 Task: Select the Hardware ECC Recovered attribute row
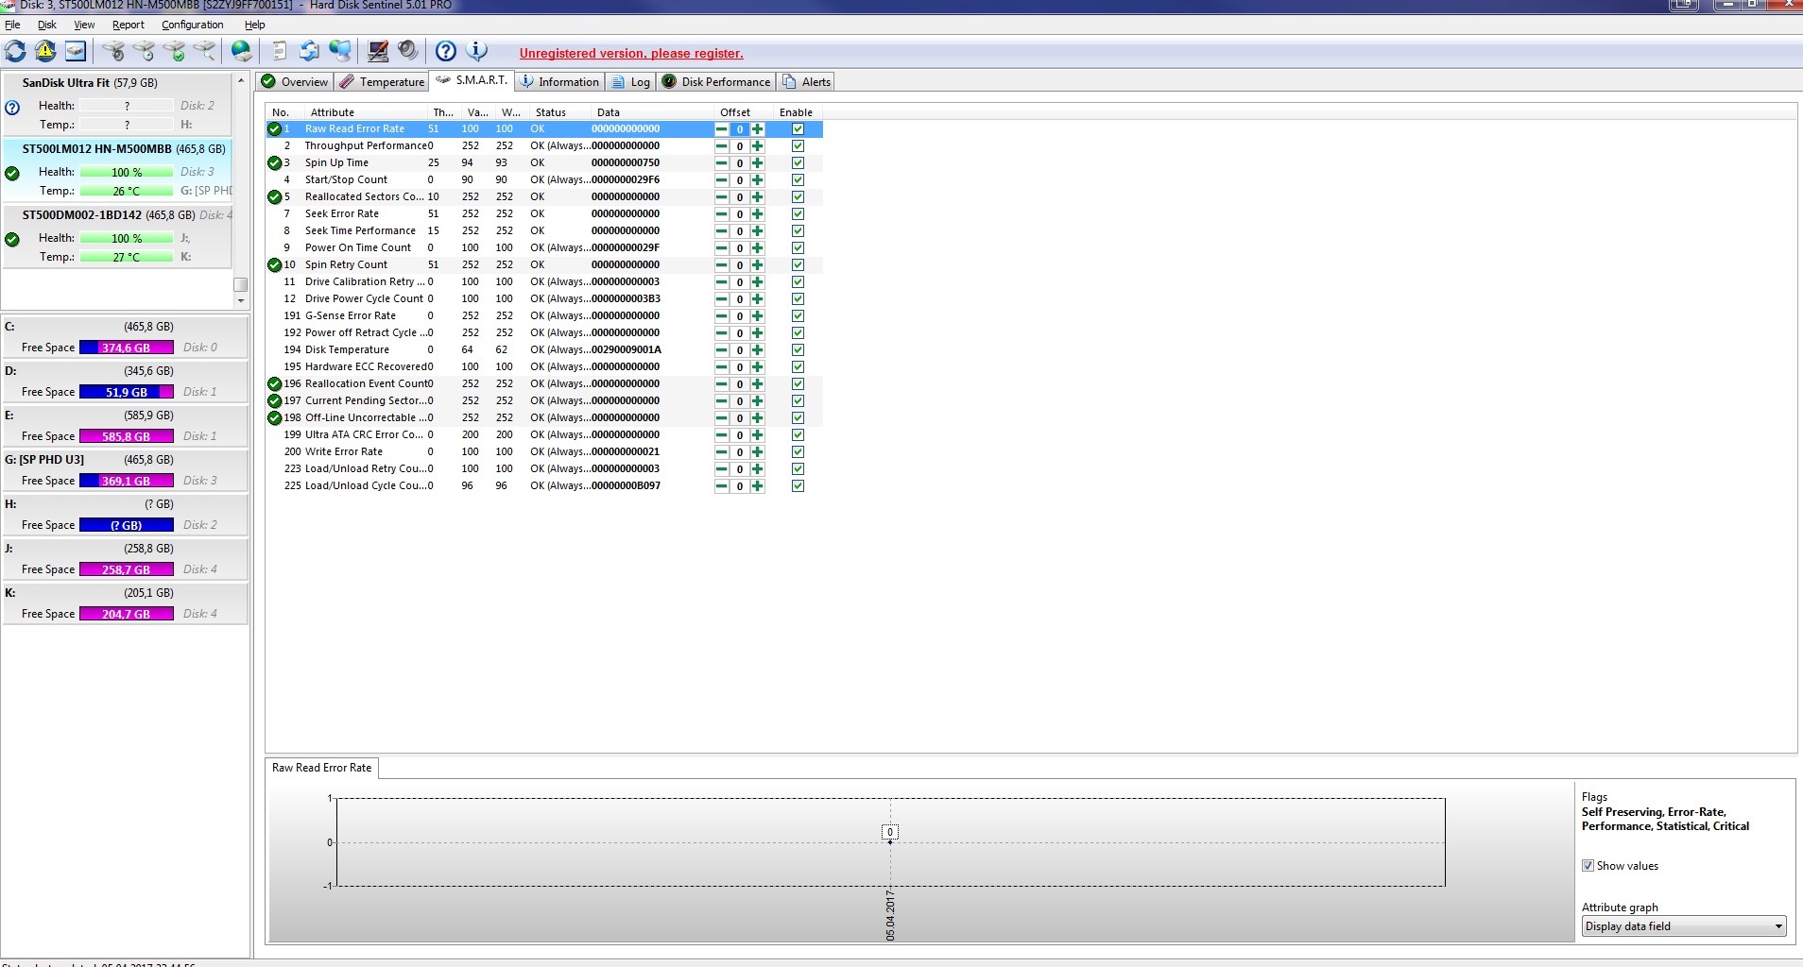[x=543, y=367]
